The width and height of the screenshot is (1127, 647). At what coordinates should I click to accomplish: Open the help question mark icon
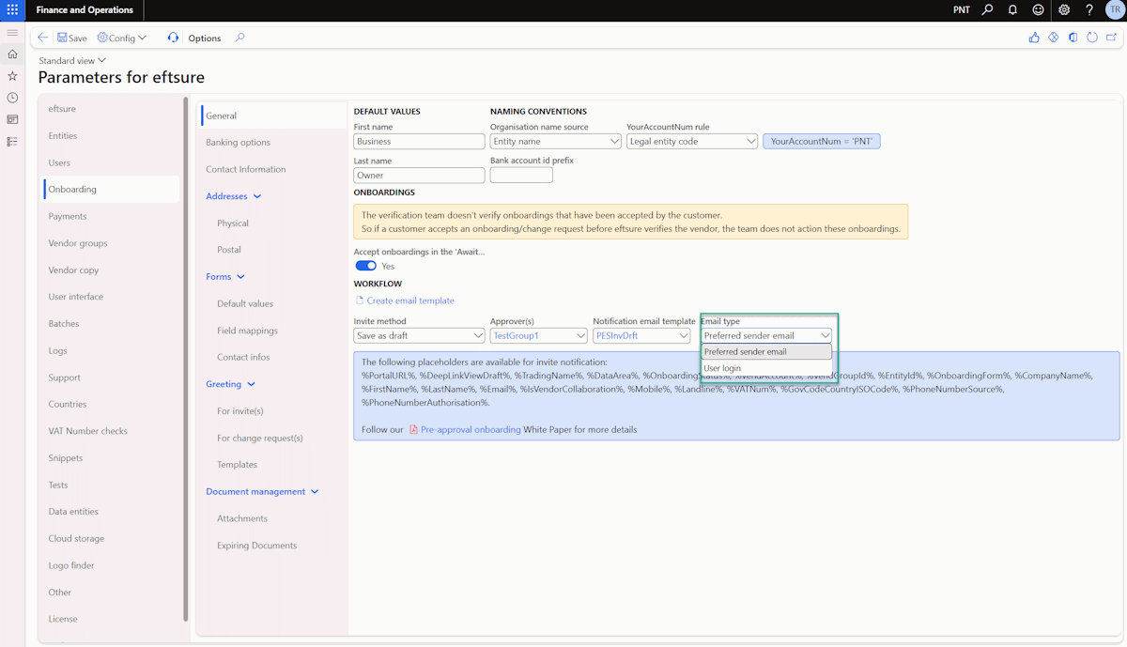(1089, 9)
